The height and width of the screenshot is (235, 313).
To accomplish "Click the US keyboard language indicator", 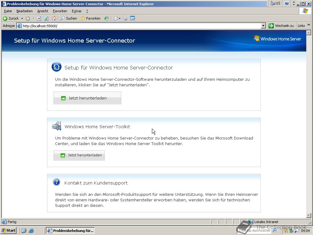I will [275, 3].
